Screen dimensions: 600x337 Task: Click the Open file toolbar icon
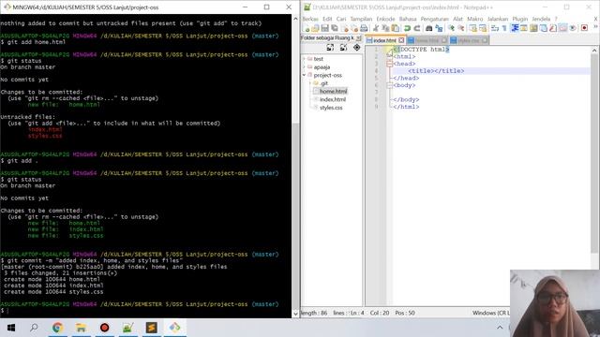click(315, 28)
